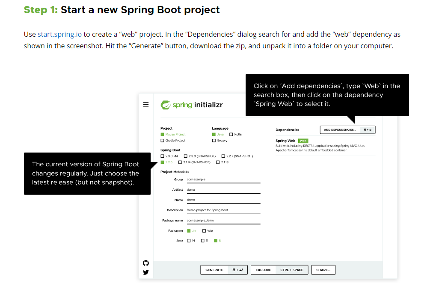Screen dimensions: 436x289
Task: Select Spring Boot version 2.2.6
Action: coord(166,162)
